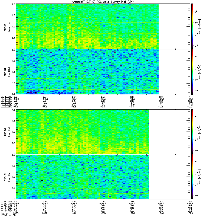Select the 1500 time tick label
This screenshot has width=203, height=217.
[x=103, y=213]
